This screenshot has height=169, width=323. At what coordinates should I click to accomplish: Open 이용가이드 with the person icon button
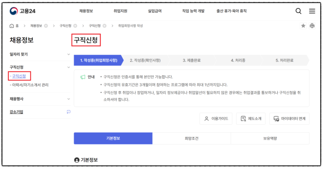click(216, 119)
